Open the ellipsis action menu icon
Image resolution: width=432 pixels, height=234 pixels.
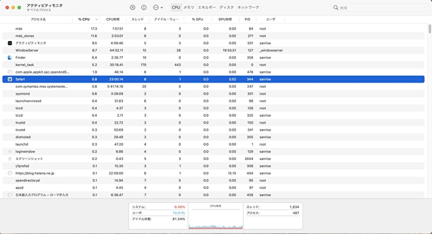[x=156, y=7]
